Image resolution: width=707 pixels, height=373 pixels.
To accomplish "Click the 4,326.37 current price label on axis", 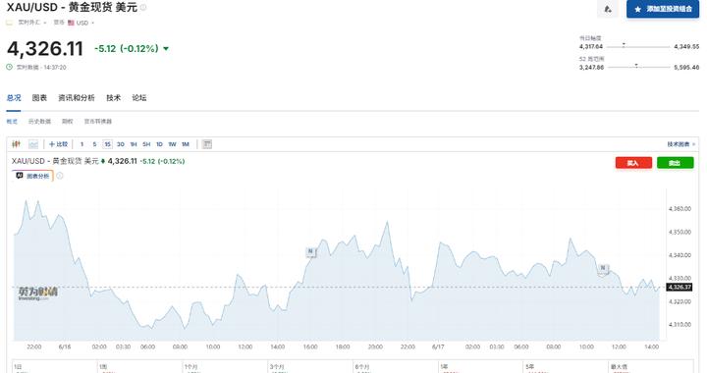I will pos(680,287).
